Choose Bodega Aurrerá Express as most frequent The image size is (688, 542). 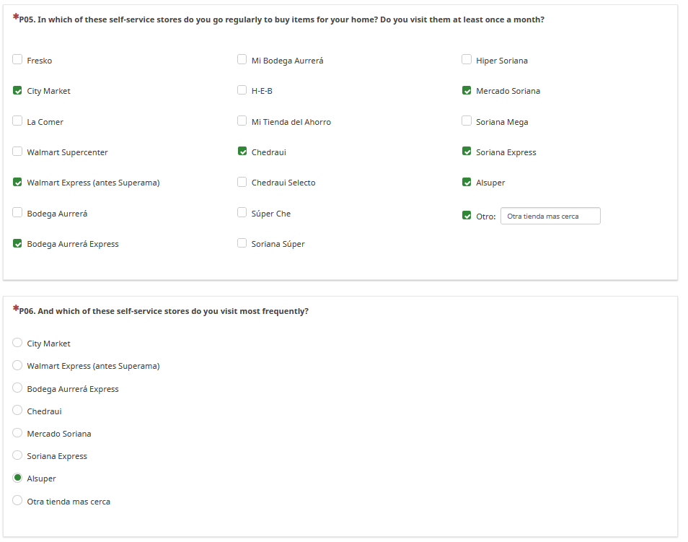pos(17,388)
